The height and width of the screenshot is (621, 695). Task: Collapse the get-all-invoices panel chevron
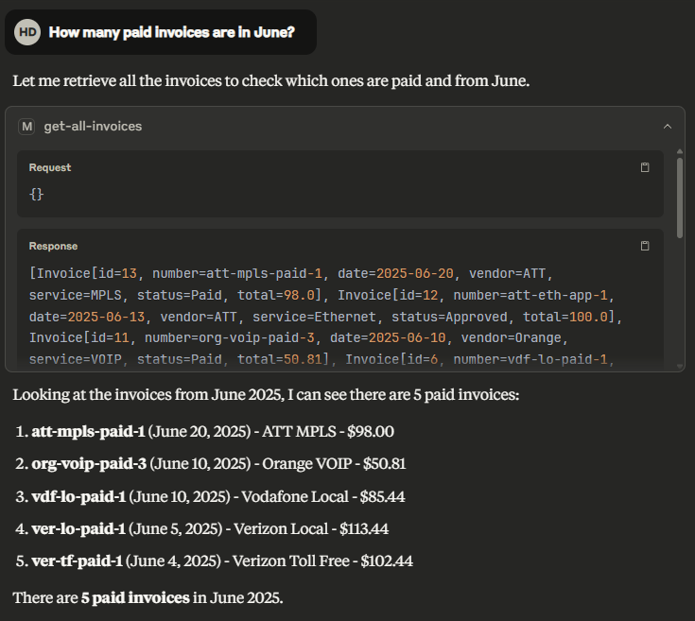(668, 127)
